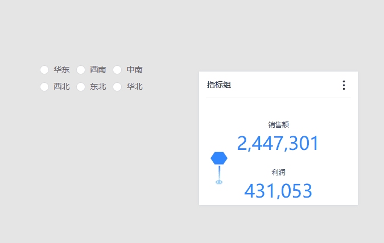This screenshot has height=243, width=384.
Task: Click the 西南 region label text
Action: tap(98, 70)
